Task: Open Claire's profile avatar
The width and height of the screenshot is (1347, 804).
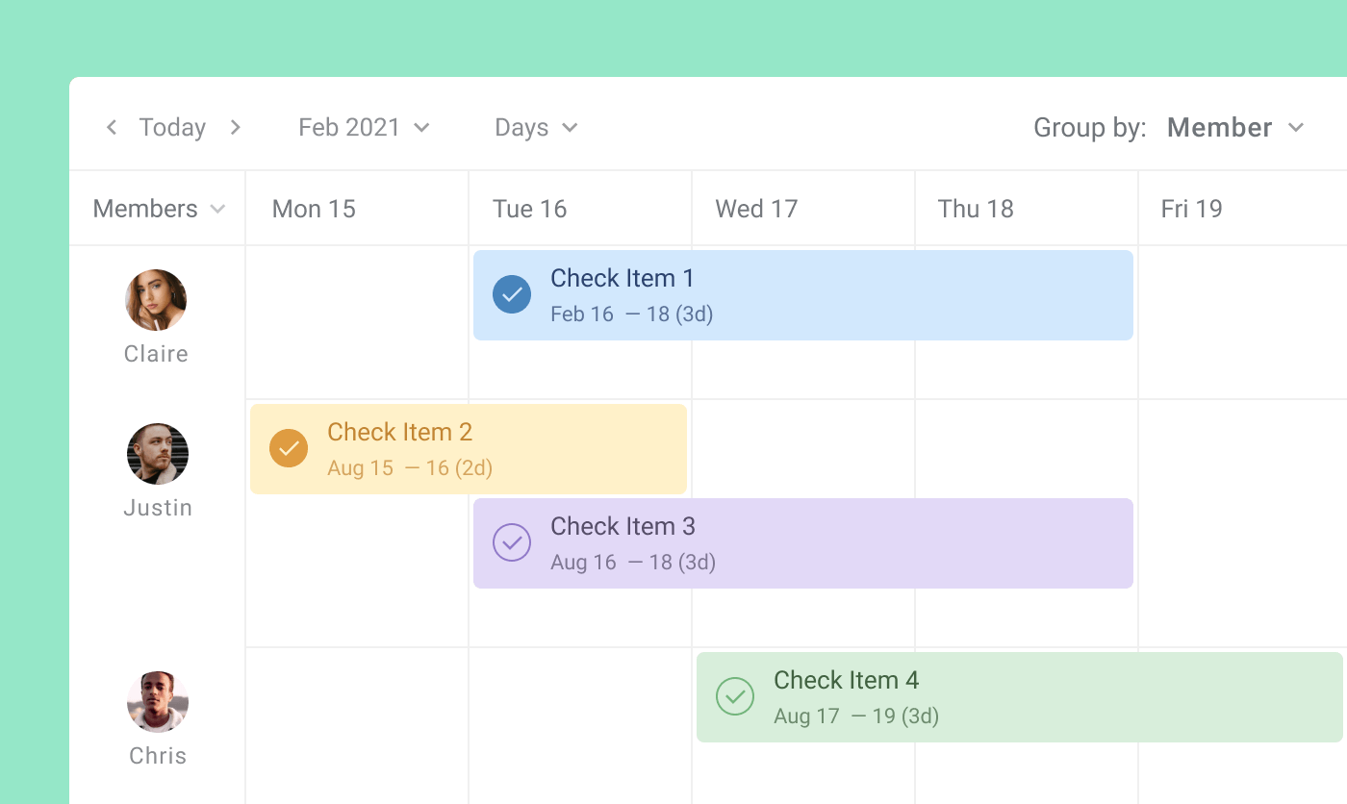Action: 156,300
